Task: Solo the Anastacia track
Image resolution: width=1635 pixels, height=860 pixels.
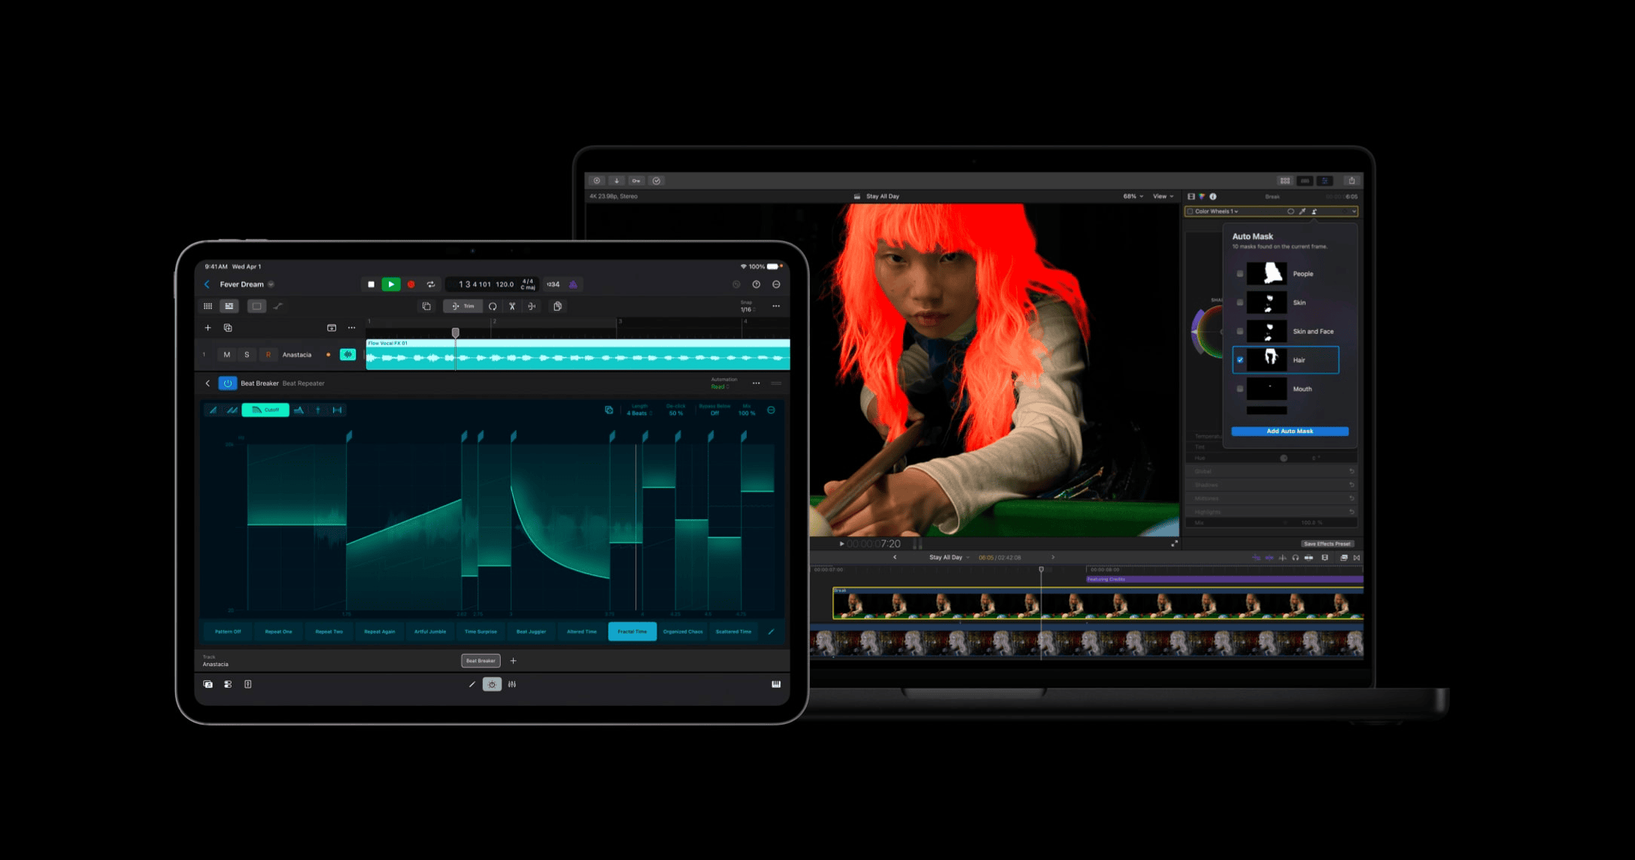Action: coord(247,355)
